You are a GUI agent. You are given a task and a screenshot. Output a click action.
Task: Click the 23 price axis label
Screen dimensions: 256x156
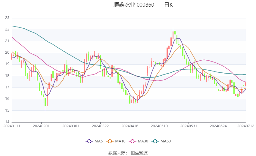pos(7,18)
